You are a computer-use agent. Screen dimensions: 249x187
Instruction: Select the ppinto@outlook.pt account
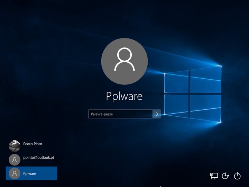pos(31,160)
